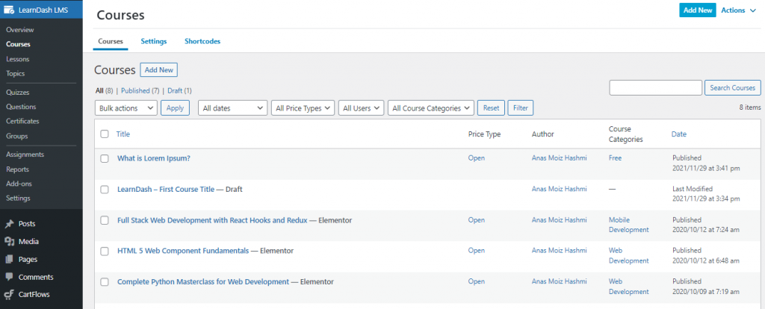The height and width of the screenshot is (309, 765).
Task: Open the All Course Categories dropdown
Action: point(430,108)
